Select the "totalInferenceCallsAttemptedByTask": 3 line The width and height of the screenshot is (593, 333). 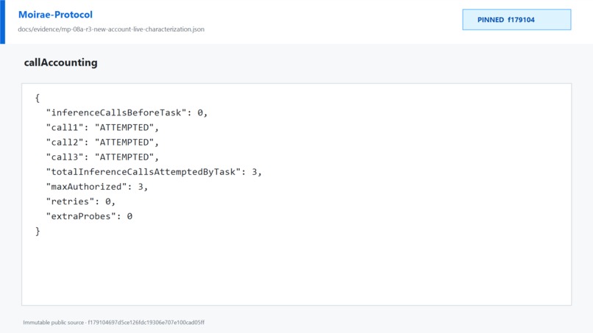(154, 171)
